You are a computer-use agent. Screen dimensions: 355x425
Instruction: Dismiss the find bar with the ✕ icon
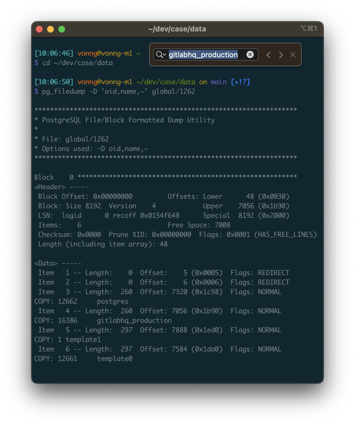pyautogui.click(x=293, y=55)
